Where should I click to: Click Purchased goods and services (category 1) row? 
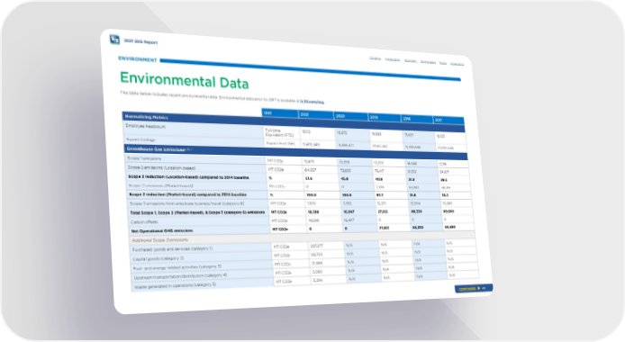click(172, 248)
